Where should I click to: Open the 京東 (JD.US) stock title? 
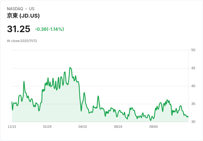point(23,16)
